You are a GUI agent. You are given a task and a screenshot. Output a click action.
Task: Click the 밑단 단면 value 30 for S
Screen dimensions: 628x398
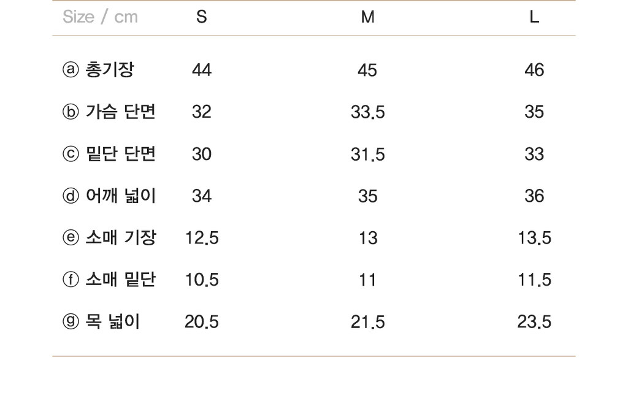[x=201, y=154]
